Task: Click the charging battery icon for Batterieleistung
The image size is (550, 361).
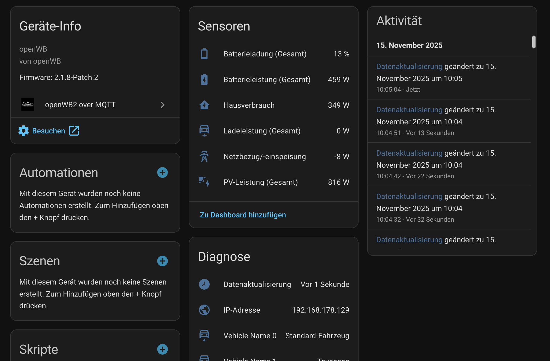Action: pyautogui.click(x=204, y=79)
